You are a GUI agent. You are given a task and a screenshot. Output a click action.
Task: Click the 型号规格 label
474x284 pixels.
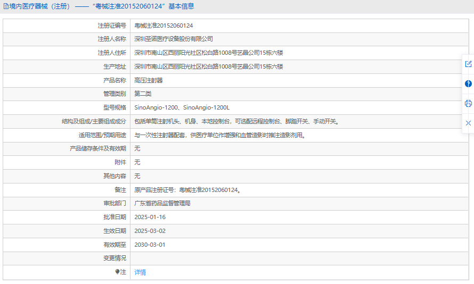115,107
